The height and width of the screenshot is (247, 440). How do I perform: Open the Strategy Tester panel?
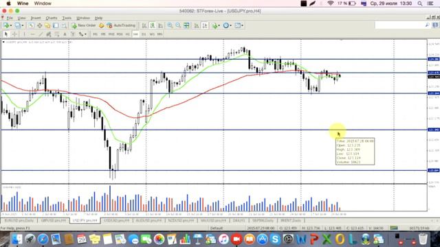tap(64, 25)
